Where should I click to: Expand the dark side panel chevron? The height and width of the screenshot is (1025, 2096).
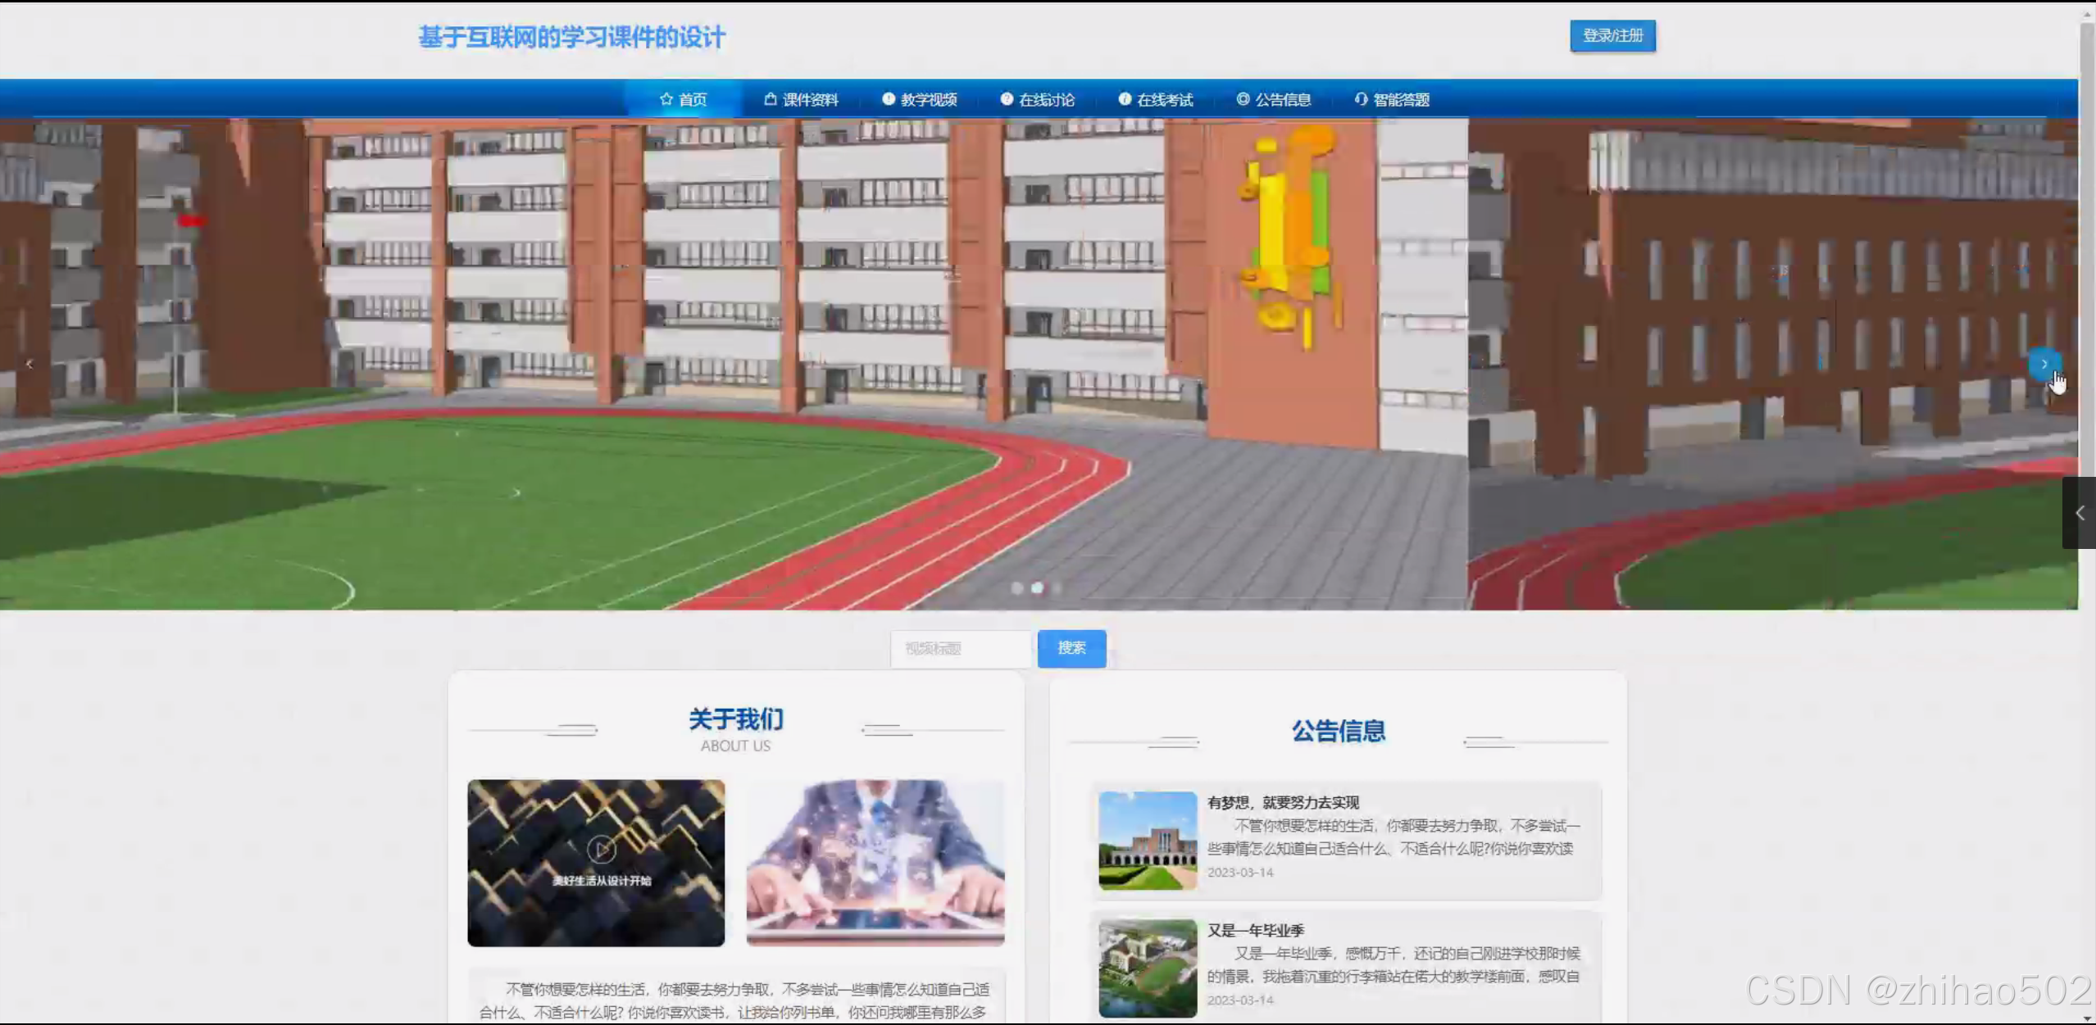click(2079, 513)
